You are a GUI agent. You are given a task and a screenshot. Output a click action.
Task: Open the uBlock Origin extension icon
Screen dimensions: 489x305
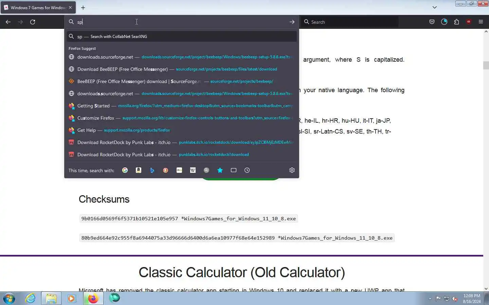pos(469,22)
